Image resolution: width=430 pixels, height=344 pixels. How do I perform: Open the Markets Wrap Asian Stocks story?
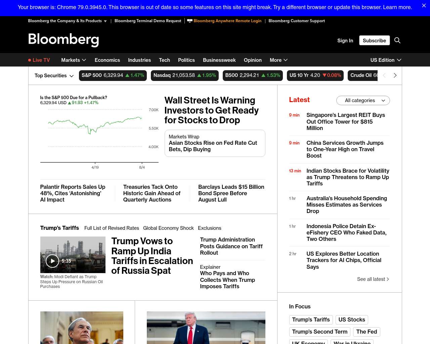click(x=215, y=143)
